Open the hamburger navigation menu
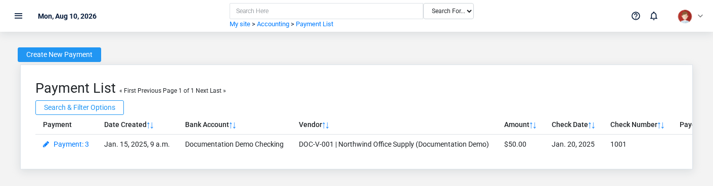This screenshot has width=713, height=186. (18, 16)
